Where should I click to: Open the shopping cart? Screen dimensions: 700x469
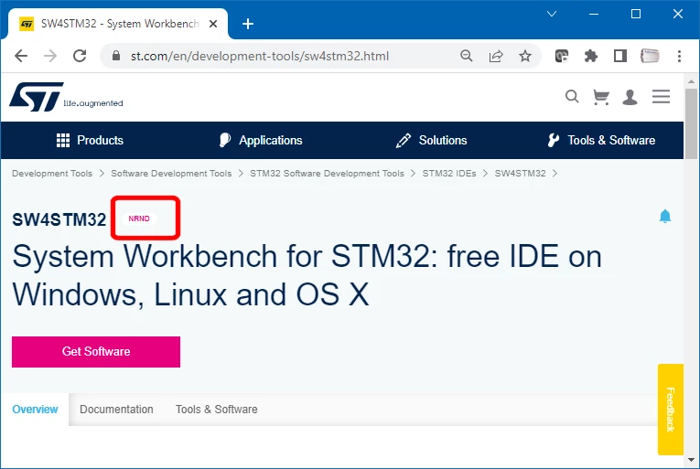click(601, 97)
